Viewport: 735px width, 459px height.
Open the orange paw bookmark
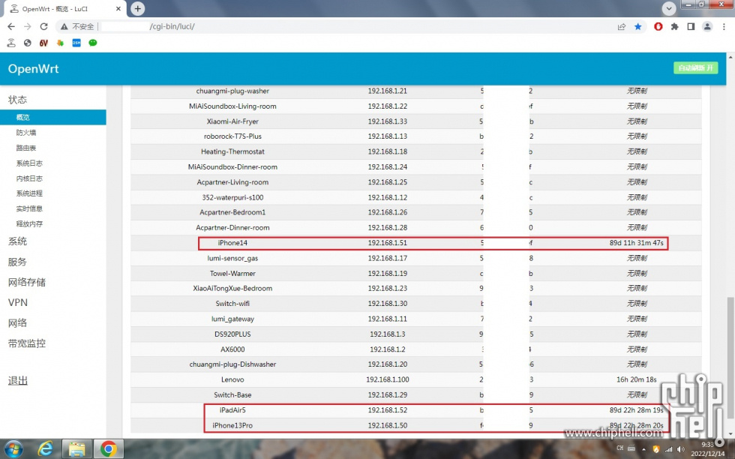[x=60, y=43]
